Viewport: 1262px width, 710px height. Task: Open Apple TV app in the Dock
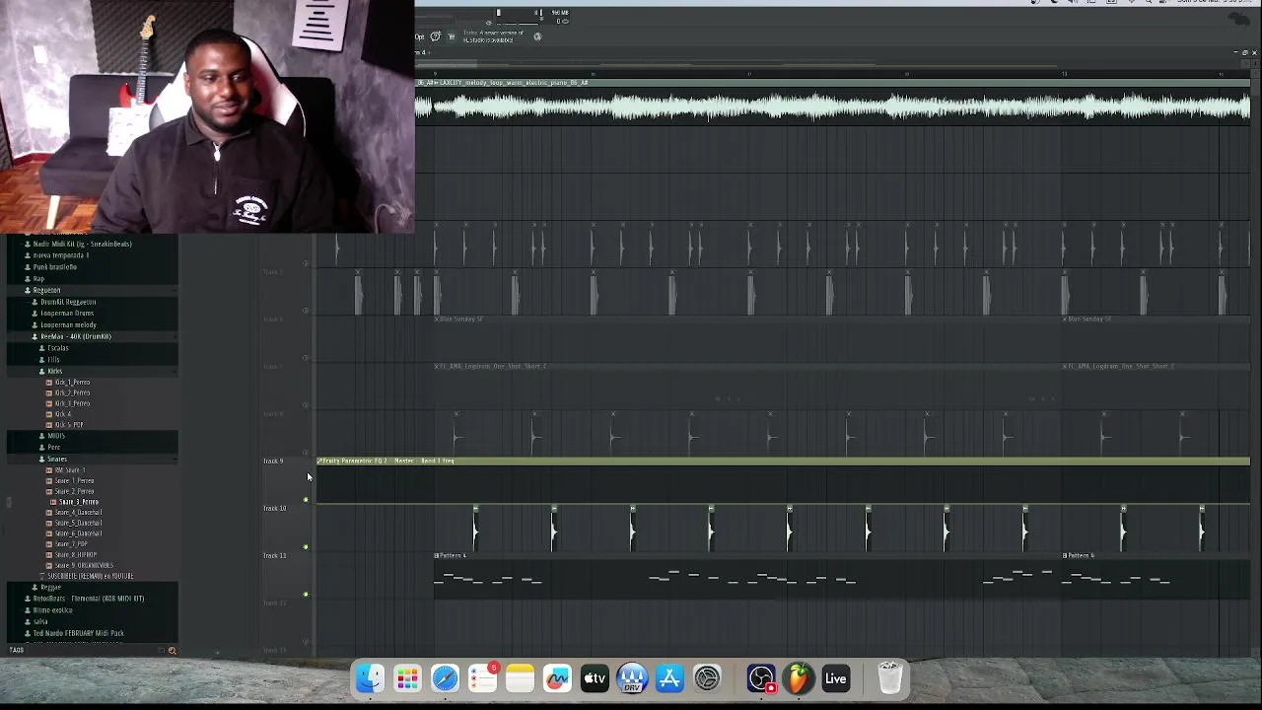[x=595, y=678]
